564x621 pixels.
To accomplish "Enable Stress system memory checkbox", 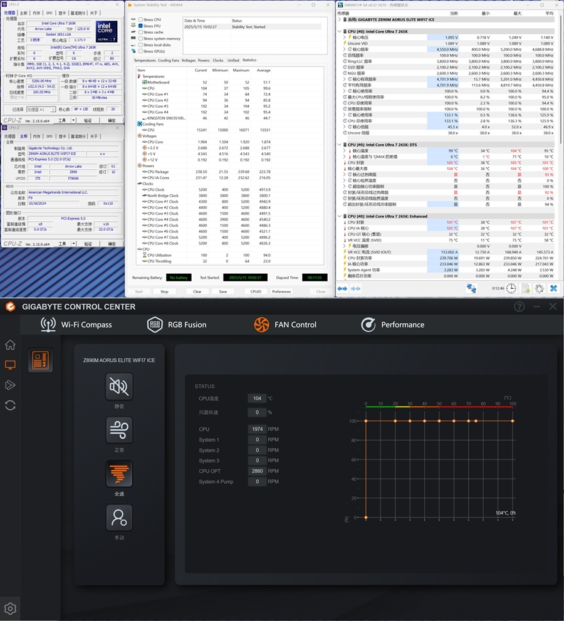I will point(140,38).
